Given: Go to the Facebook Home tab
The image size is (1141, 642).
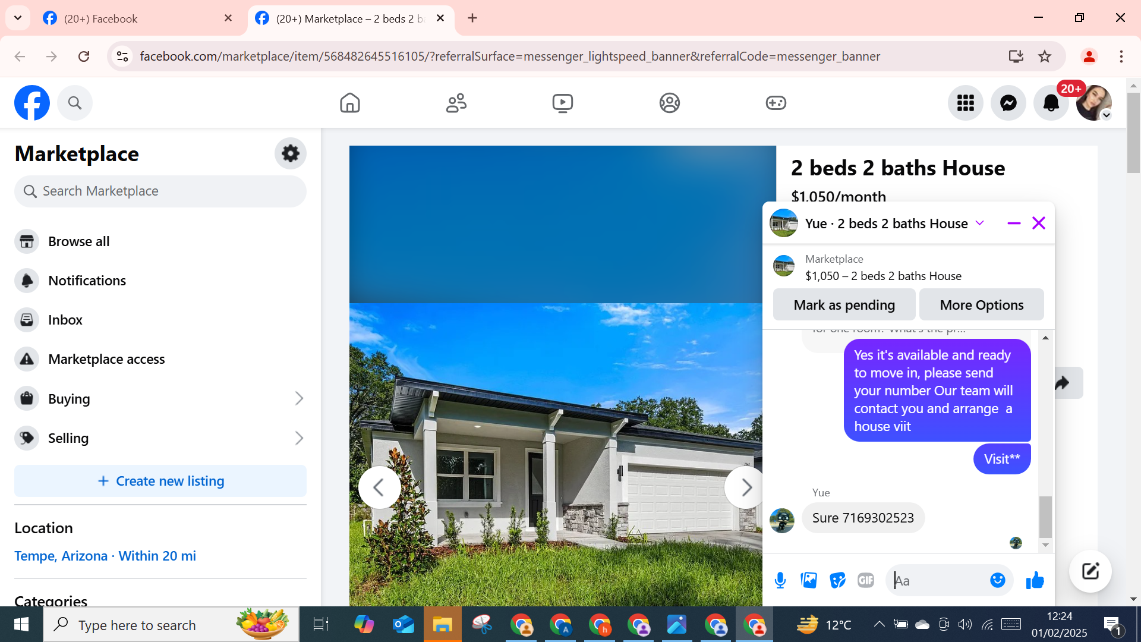Looking at the screenshot, I should click(349, 103).
